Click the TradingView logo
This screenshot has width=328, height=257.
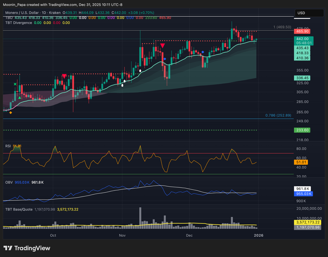(26, 248)
